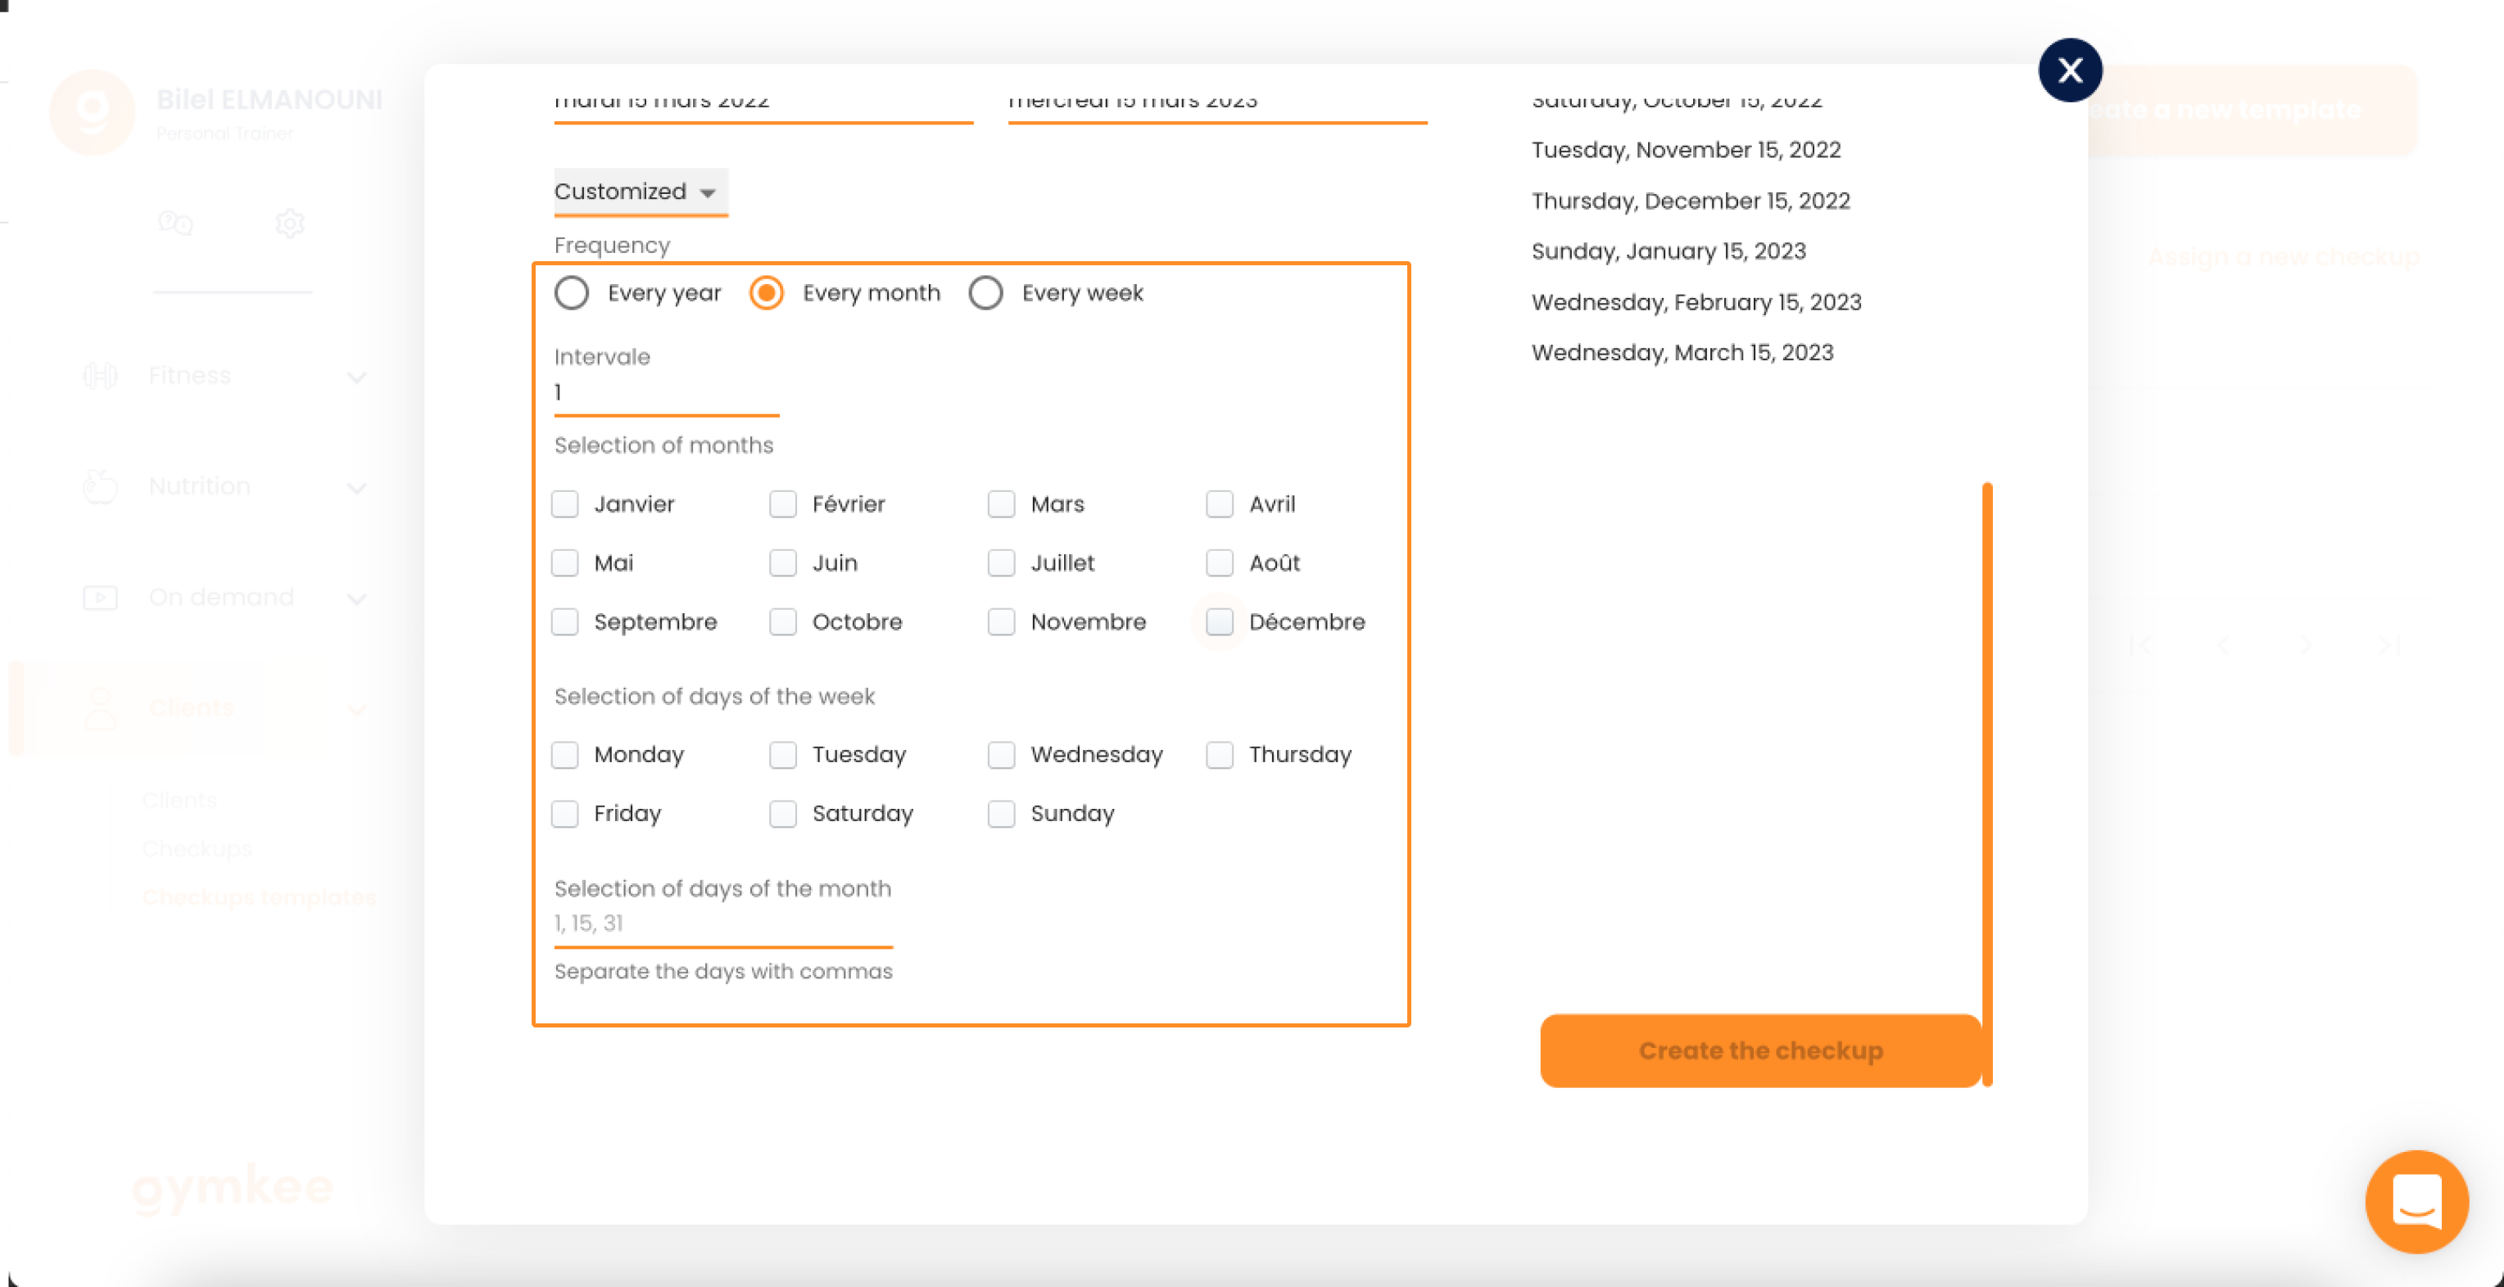Open the Checkups submenu item
The width and height of the screenshot is (2504, 1287).
click(197, 849)
